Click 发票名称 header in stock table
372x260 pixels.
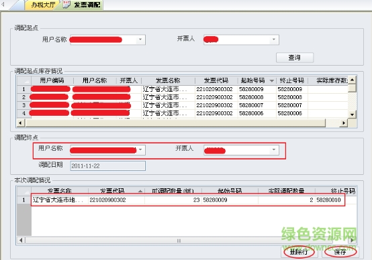168,80
